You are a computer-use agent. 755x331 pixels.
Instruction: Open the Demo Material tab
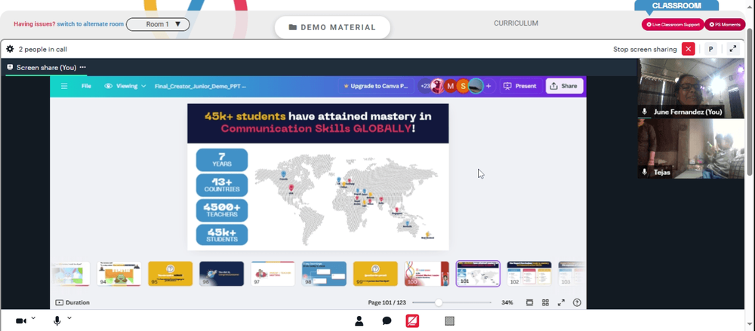pyautogui.click(x=332, y=27)
